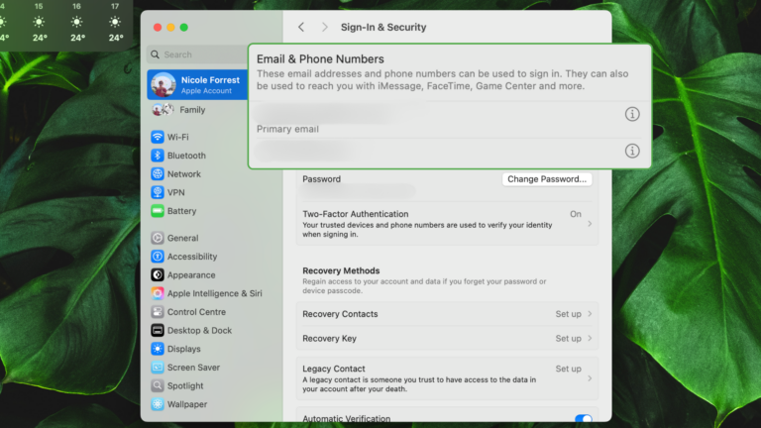
Task: Open Wi-Fi settings icon in sidebar
Action: (x=158, y=137)
